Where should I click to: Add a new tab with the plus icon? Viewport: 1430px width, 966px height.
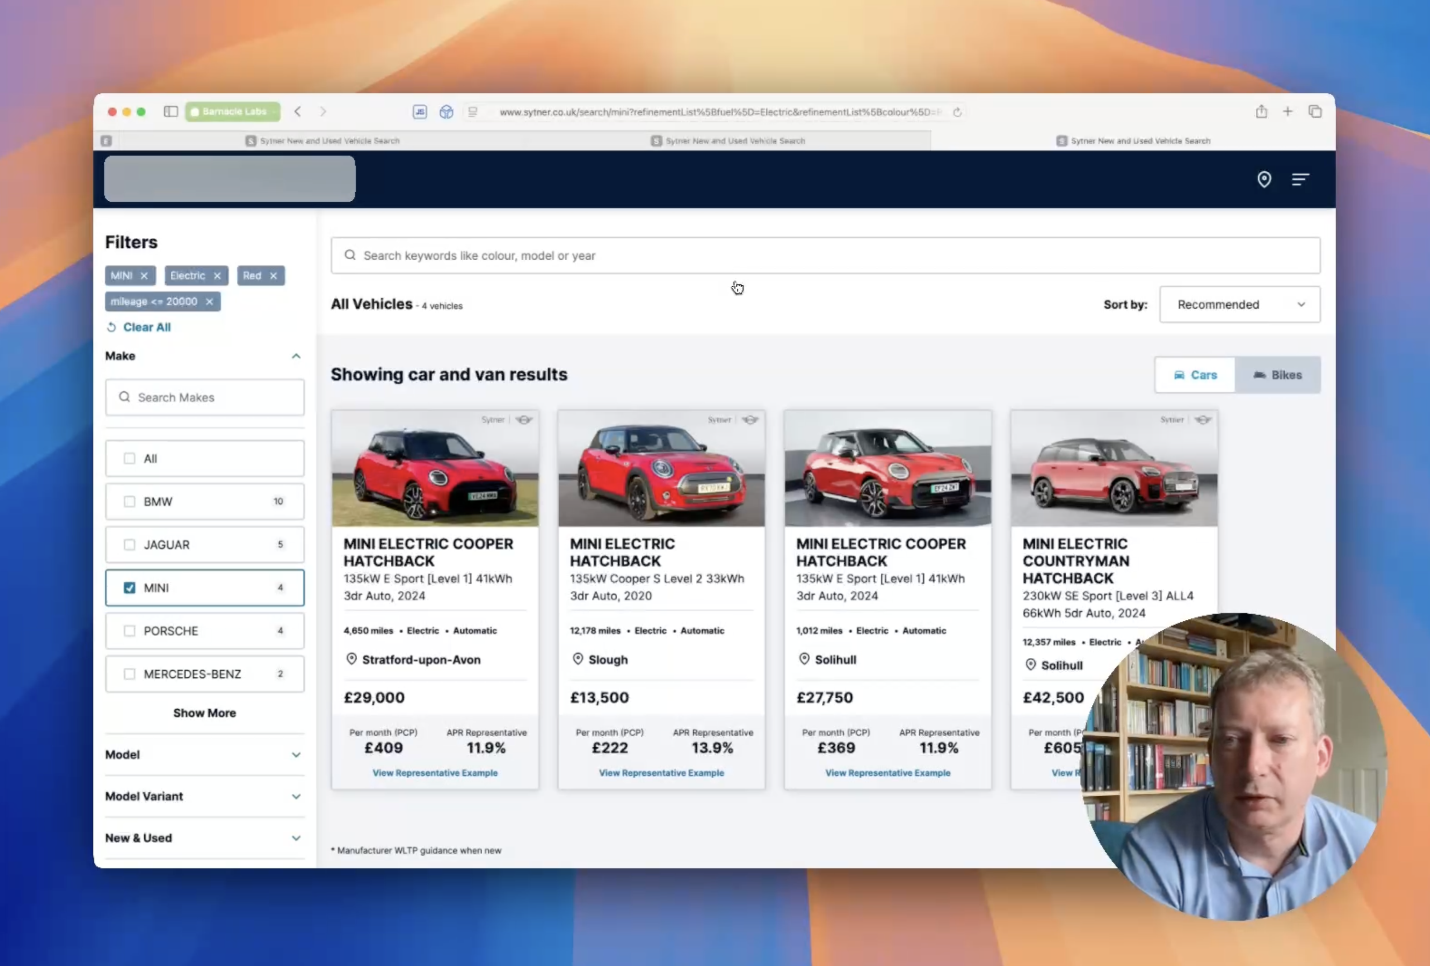coord(1287,111)
